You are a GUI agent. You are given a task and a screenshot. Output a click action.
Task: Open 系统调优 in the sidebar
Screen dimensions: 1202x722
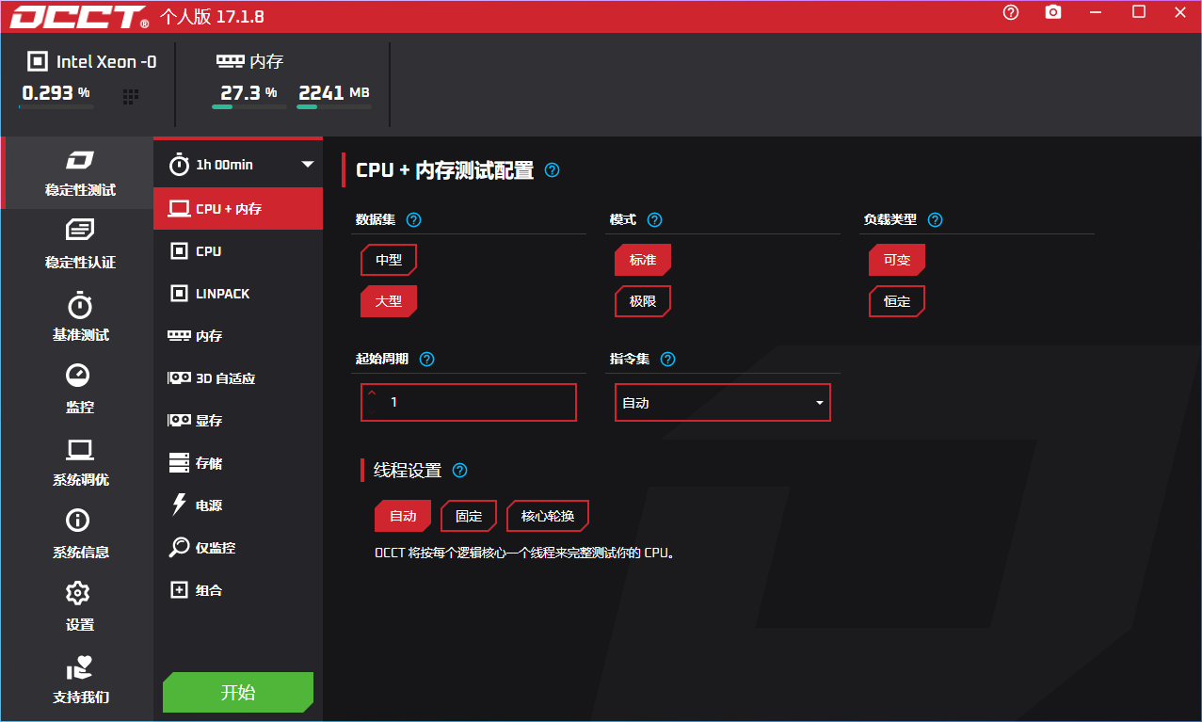pos(80,463)
